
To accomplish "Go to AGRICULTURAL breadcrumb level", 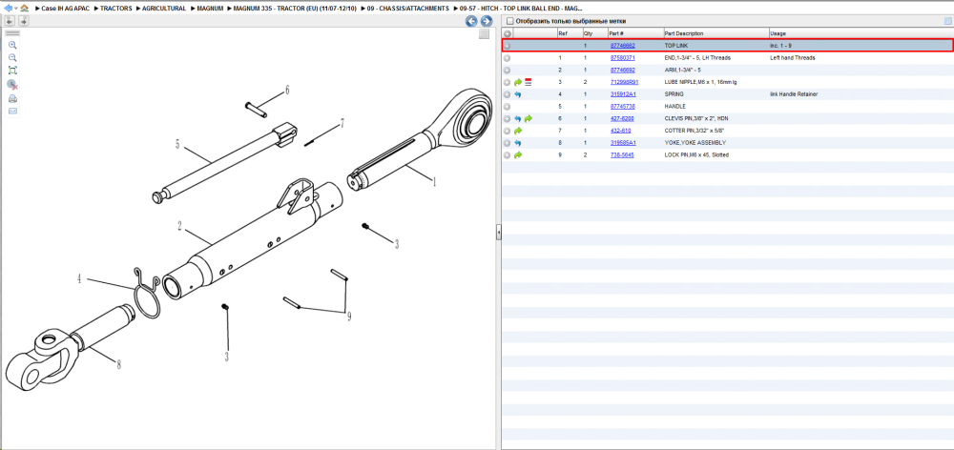I will point(164,9).
